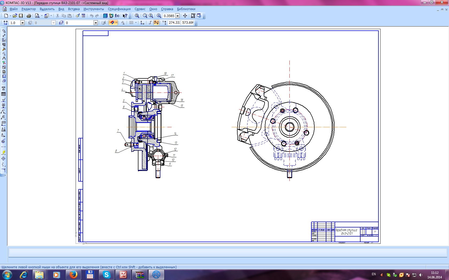
Task: Select the Table tool in left toolbar
Action: [3, 94]
